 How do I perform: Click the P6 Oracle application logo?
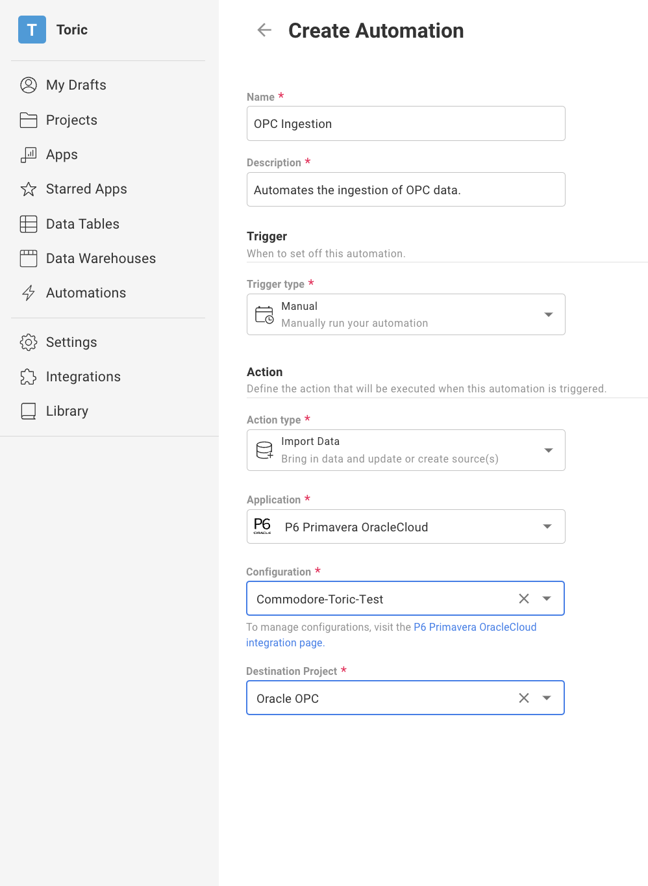tap(262, 526)
